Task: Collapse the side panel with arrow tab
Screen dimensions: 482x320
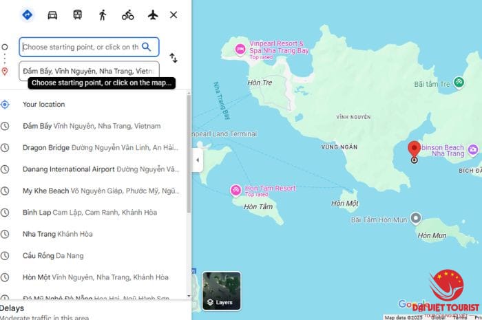Action: click(198, 160)
